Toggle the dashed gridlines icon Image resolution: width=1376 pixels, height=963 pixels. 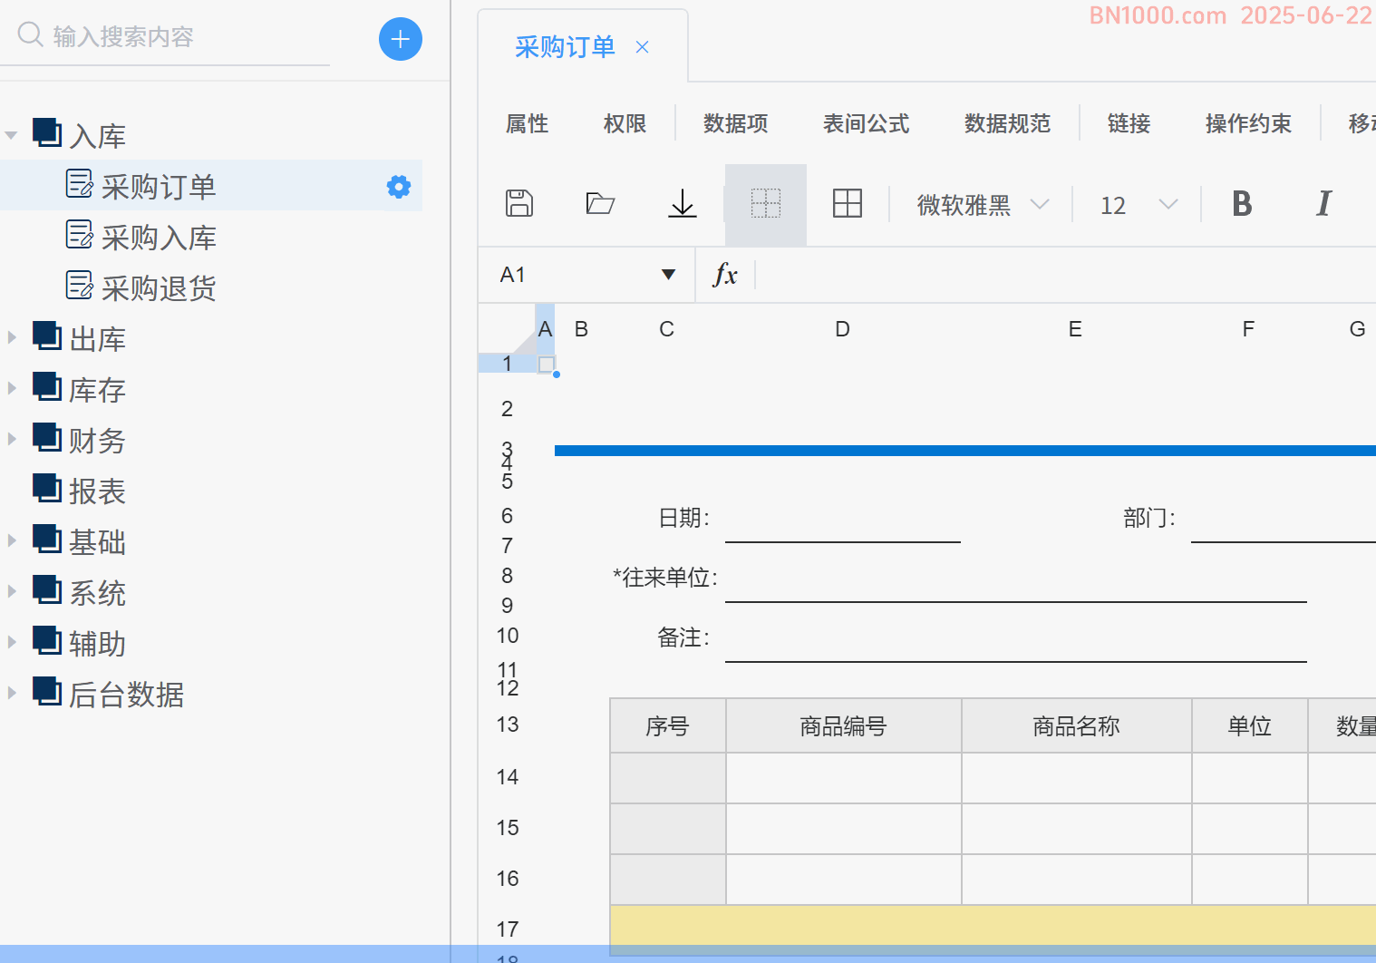(x=766, y=203)
